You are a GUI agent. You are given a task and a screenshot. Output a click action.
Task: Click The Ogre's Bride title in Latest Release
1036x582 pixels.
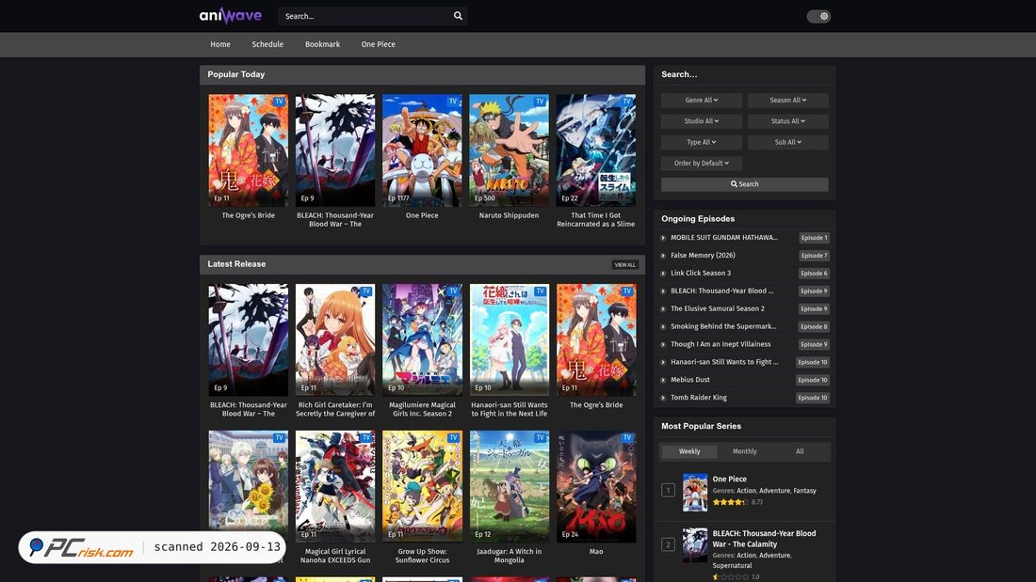[x=596, y=405]
